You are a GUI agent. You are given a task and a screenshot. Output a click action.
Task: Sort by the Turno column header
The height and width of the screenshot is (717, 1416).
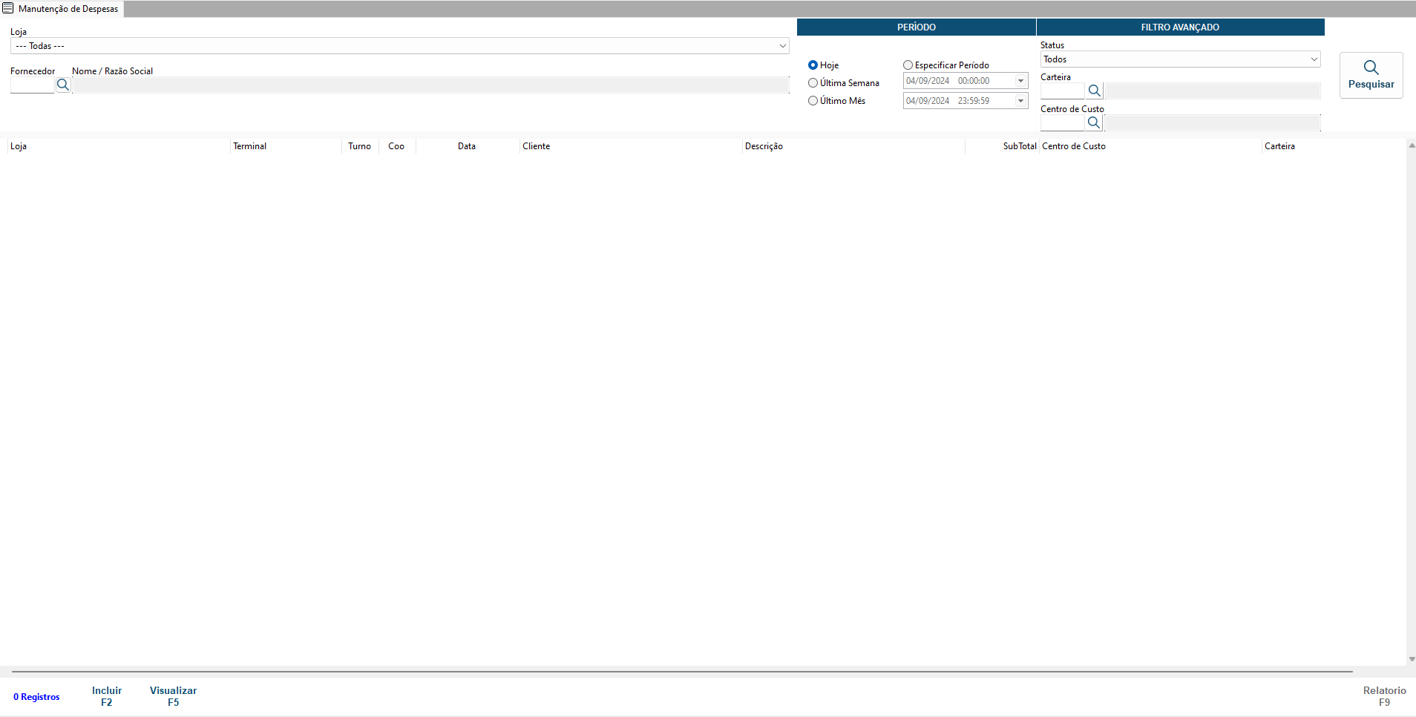[360, 146]
